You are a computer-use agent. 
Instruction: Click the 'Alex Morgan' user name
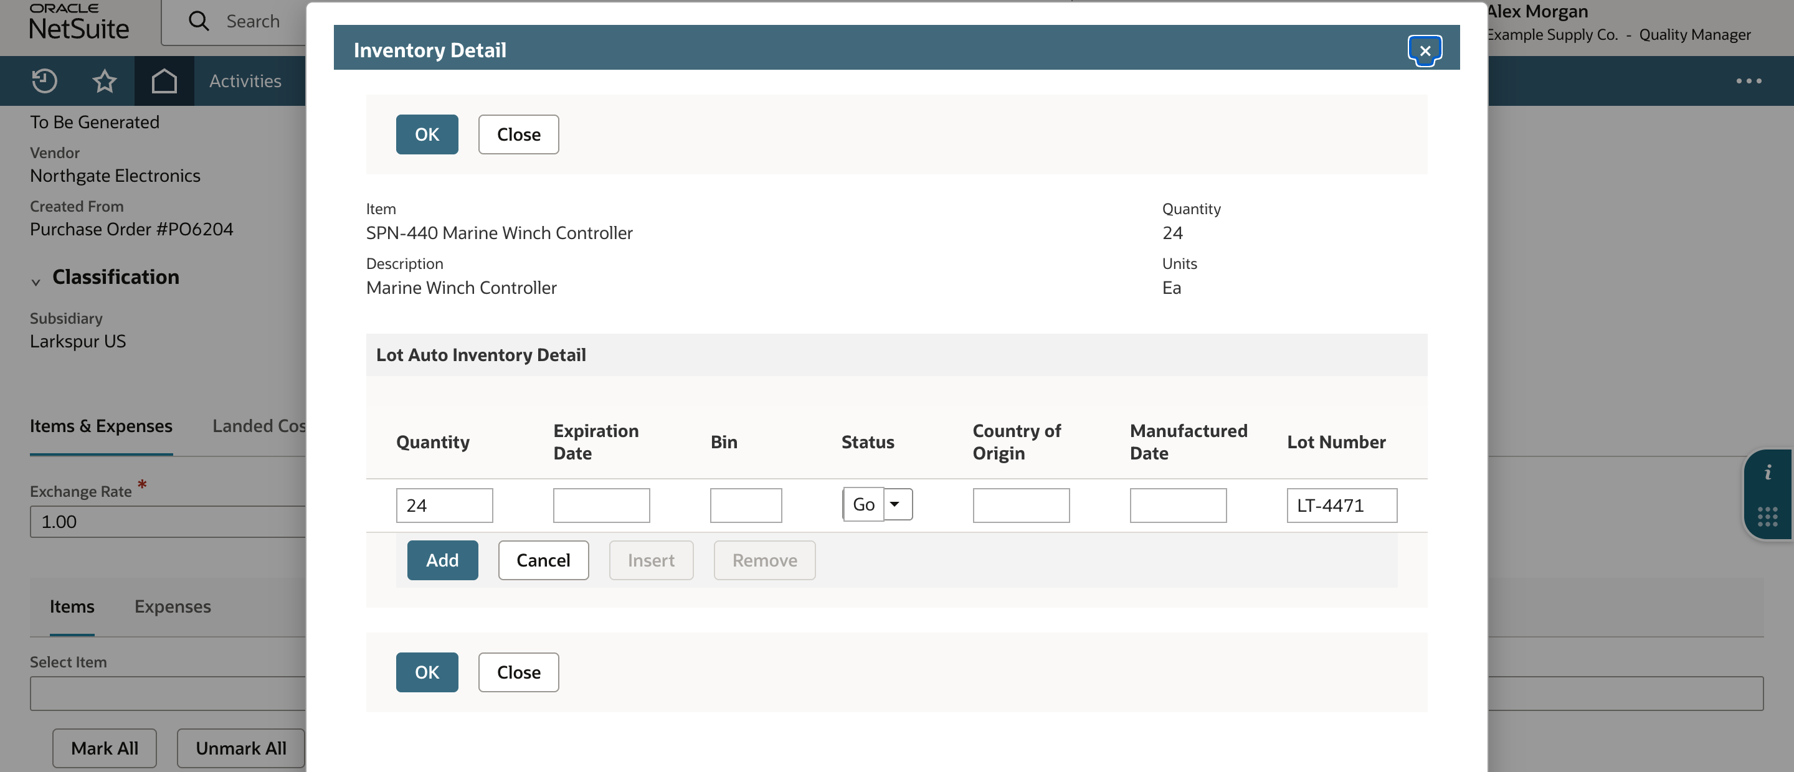pyautogui.click(x=1537, y=11)
